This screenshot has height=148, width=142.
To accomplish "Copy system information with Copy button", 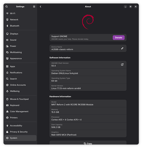I will (88, 143).
